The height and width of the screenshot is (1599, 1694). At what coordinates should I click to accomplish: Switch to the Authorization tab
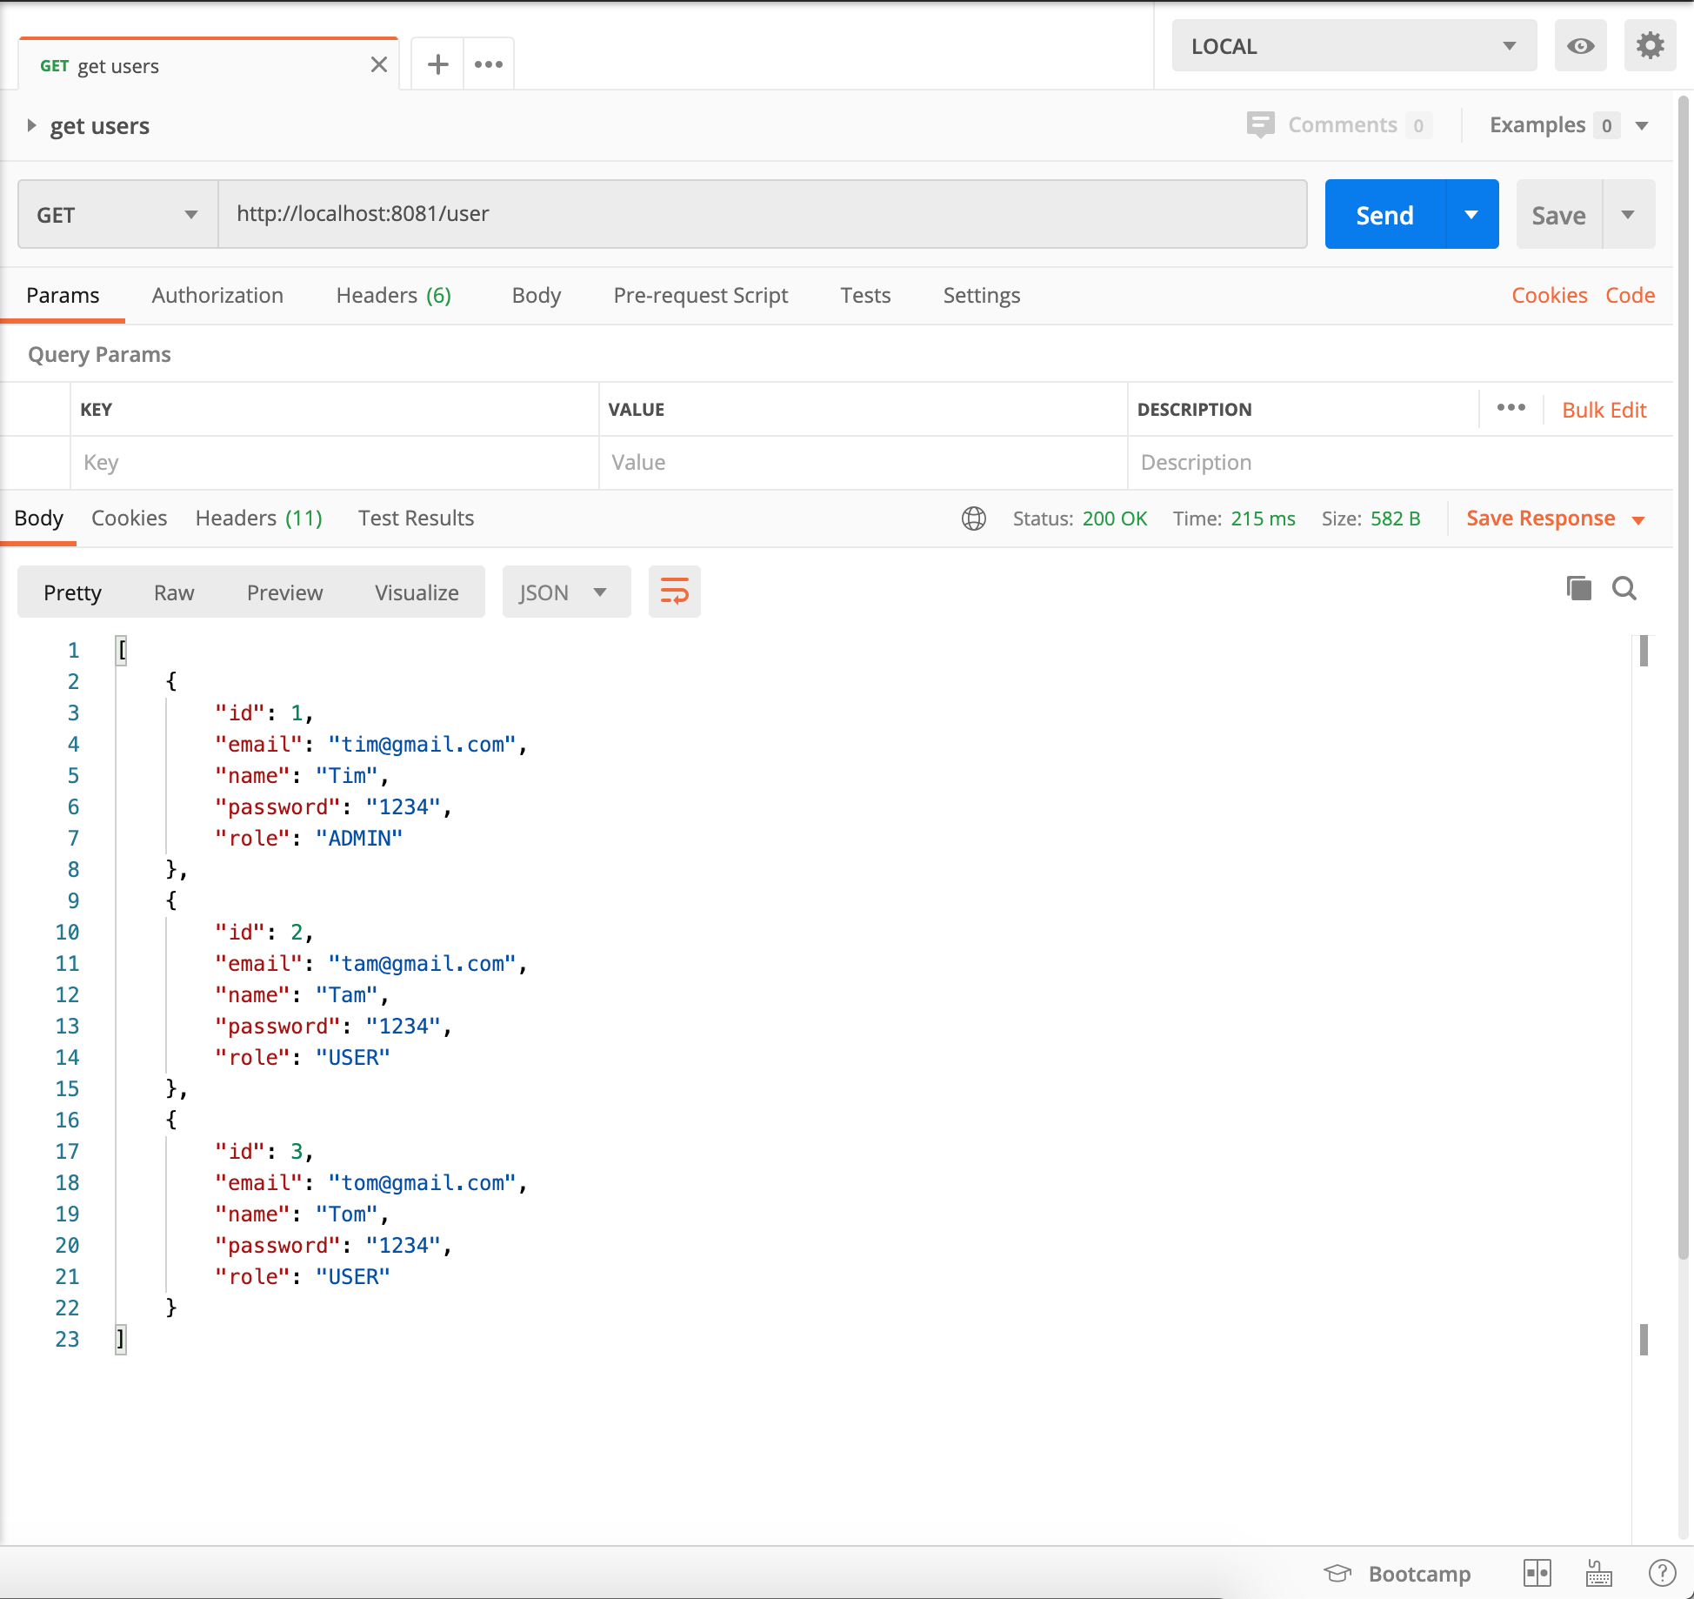(217, 295)
